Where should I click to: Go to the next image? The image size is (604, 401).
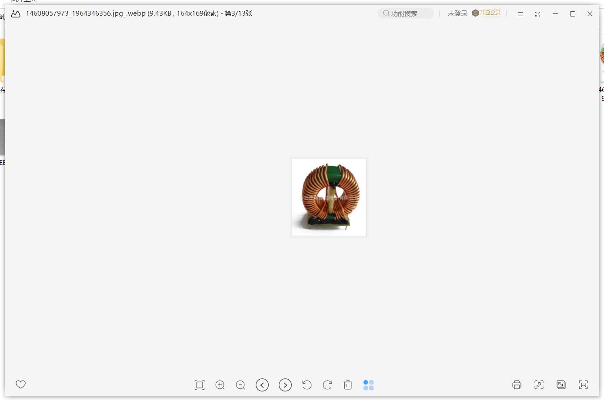click(285, 385)
